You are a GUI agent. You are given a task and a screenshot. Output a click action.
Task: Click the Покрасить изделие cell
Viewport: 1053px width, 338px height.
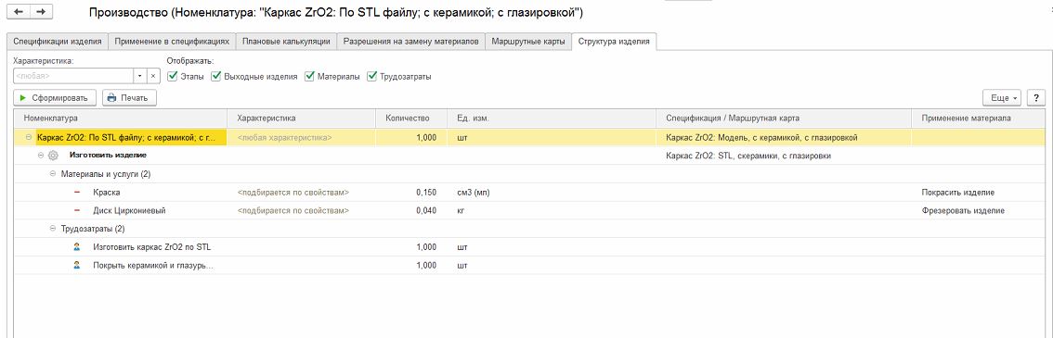[957, 193]
